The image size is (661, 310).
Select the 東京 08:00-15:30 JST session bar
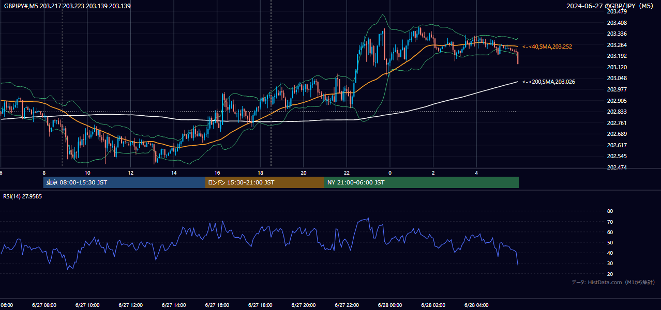coord(124,182)
